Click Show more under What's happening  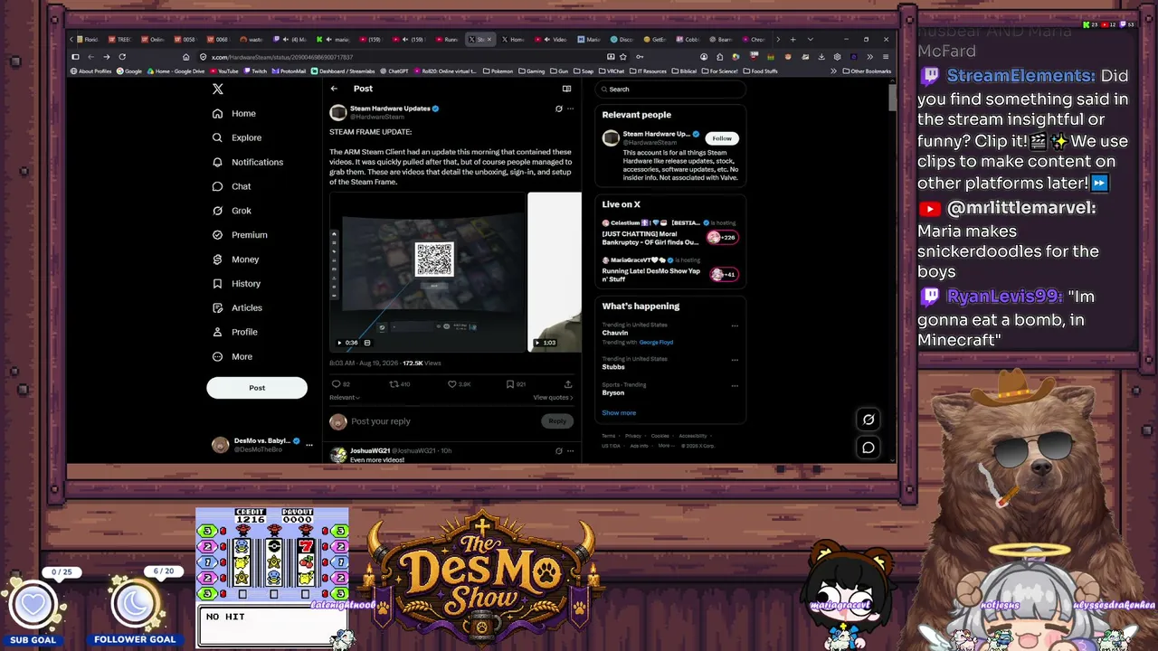pos(619,413)
